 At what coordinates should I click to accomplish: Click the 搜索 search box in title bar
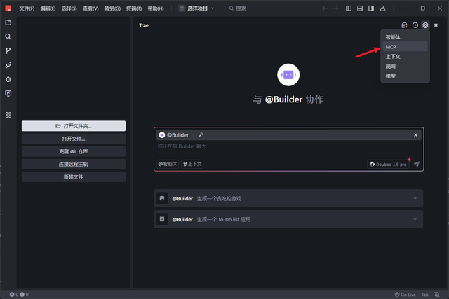(238, 8)
